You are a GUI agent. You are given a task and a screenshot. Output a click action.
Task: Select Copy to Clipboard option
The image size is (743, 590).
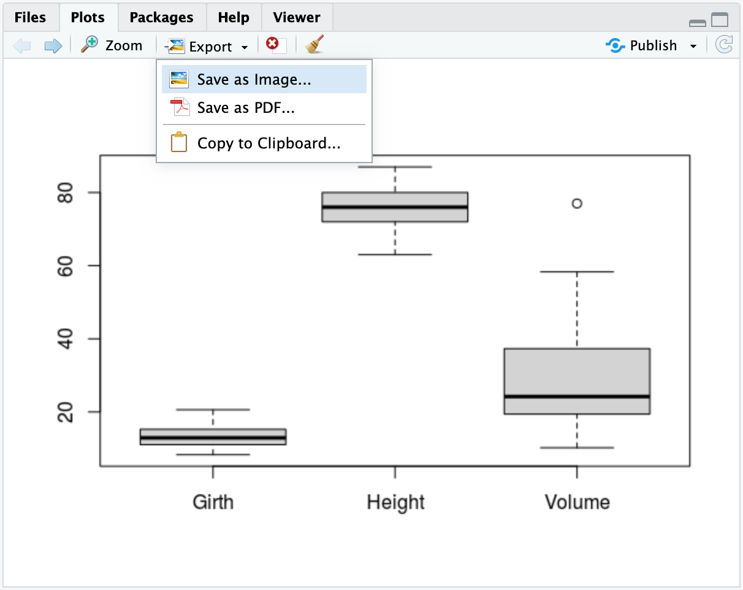click(269, 144)
